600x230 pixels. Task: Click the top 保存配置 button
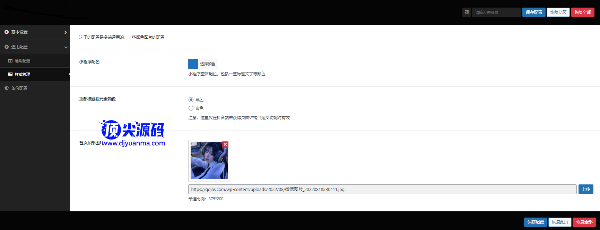point(534,12)
